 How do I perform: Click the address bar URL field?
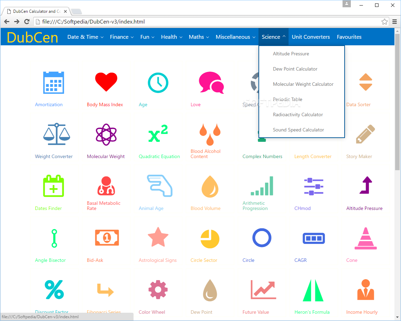[211, 22]
